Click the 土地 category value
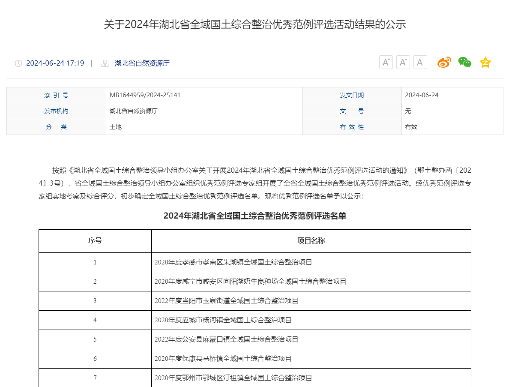509x387 pixels. (116, 127)
